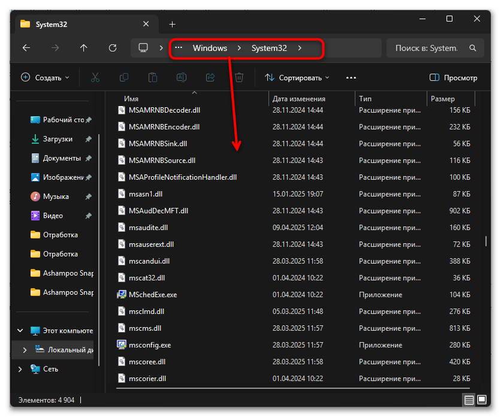The image size is (501, 417).
Task: Open the toolbar's three-dot more options menu
Action: [351, 78]
